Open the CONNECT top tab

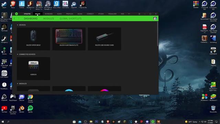90,14
